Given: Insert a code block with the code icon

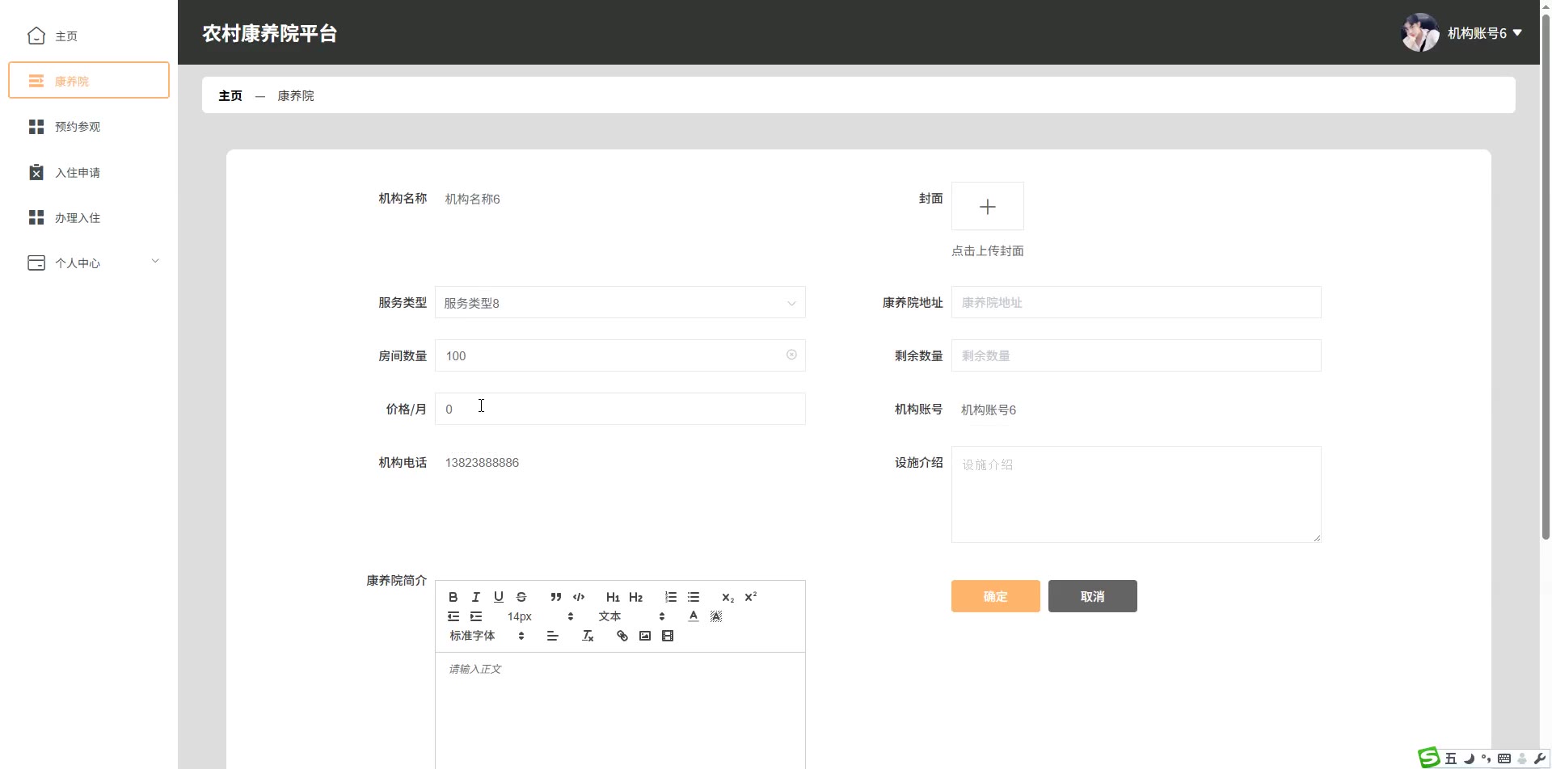Looking at the screenshot, I should (x=579, y=597).
